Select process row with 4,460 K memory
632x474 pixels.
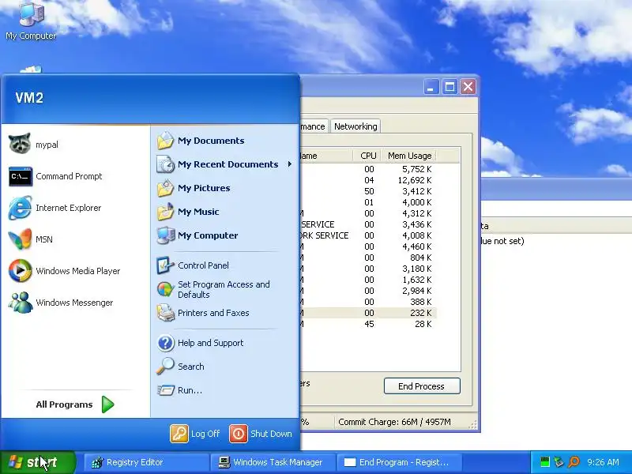point(369,246)
